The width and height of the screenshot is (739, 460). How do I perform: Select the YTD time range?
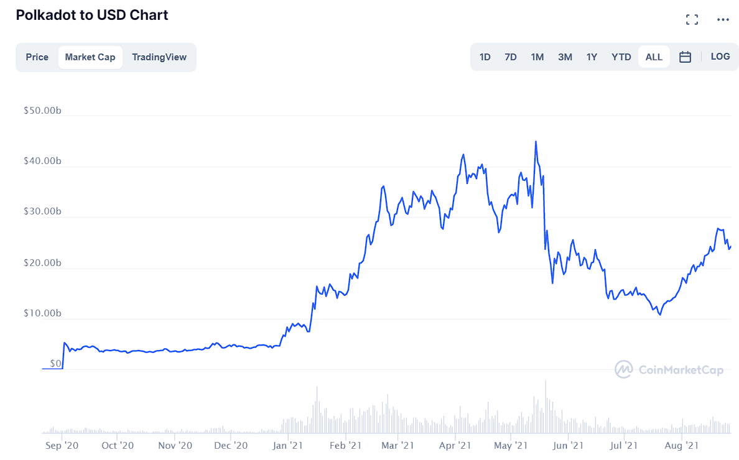coord(621,57)
